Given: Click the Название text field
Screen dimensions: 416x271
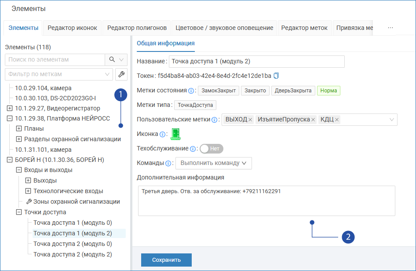Looking at the screenshot, I should tap(256, 61).
